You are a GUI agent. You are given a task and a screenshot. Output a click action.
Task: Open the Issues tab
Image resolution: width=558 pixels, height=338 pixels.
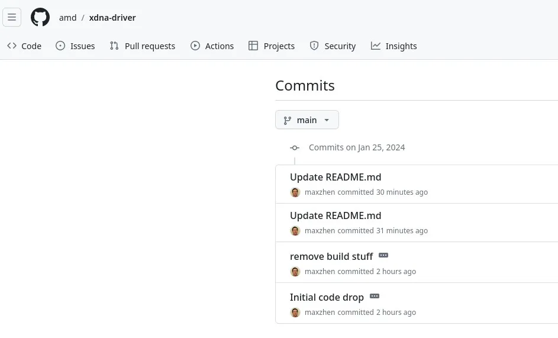[x=75, y=46]
